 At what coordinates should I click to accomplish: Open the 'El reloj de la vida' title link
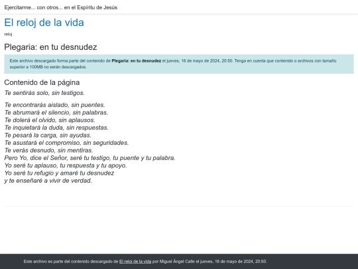(x=44, y=23)
